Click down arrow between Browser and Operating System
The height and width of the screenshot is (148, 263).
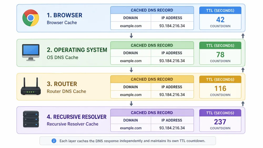[x=131, y=35]
